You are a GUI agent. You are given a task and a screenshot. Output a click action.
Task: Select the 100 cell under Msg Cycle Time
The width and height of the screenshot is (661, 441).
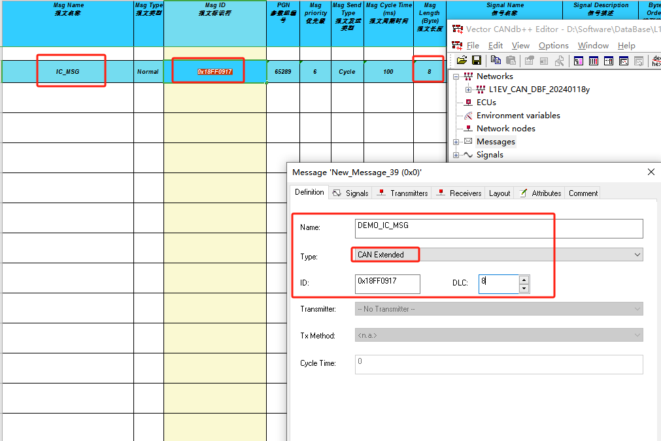click(x=388, y=72)
